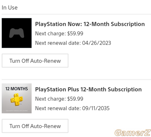
Task: Click the divider line below the In Use heading
Action: coord(76,14)
